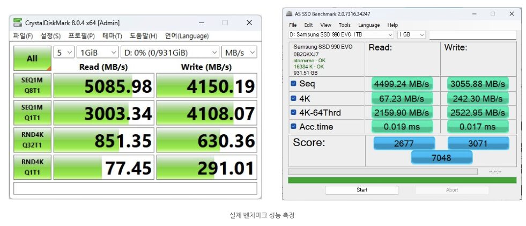Run the SEQ1M Q1T1 benchmark

point(32,113)
